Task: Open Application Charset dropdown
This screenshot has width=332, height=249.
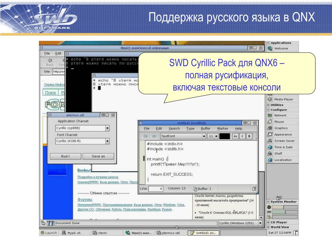Action: tap(107, 128)
